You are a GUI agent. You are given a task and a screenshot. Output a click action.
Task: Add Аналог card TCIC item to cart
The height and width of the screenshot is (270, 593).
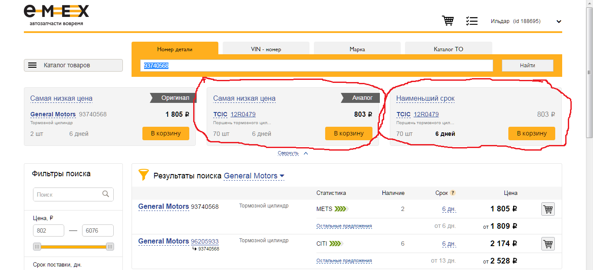tap(349, 133)
